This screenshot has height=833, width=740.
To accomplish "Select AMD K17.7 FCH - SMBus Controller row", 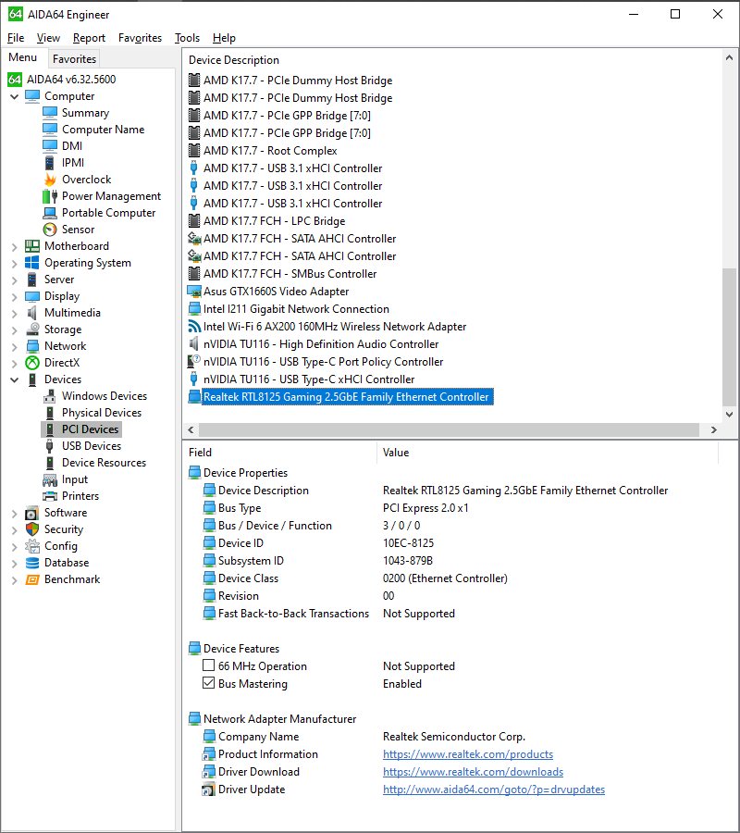I will (290, 274).
